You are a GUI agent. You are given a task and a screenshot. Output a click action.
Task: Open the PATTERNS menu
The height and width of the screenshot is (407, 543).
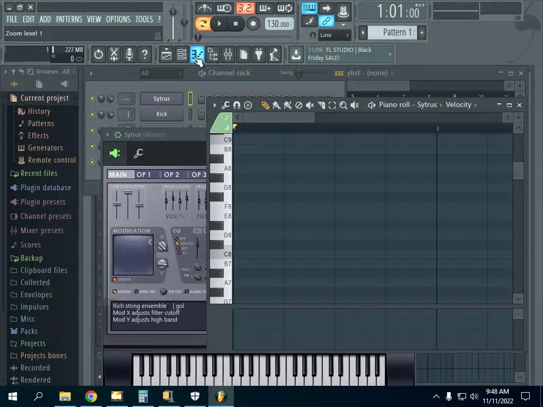[69, 19]
